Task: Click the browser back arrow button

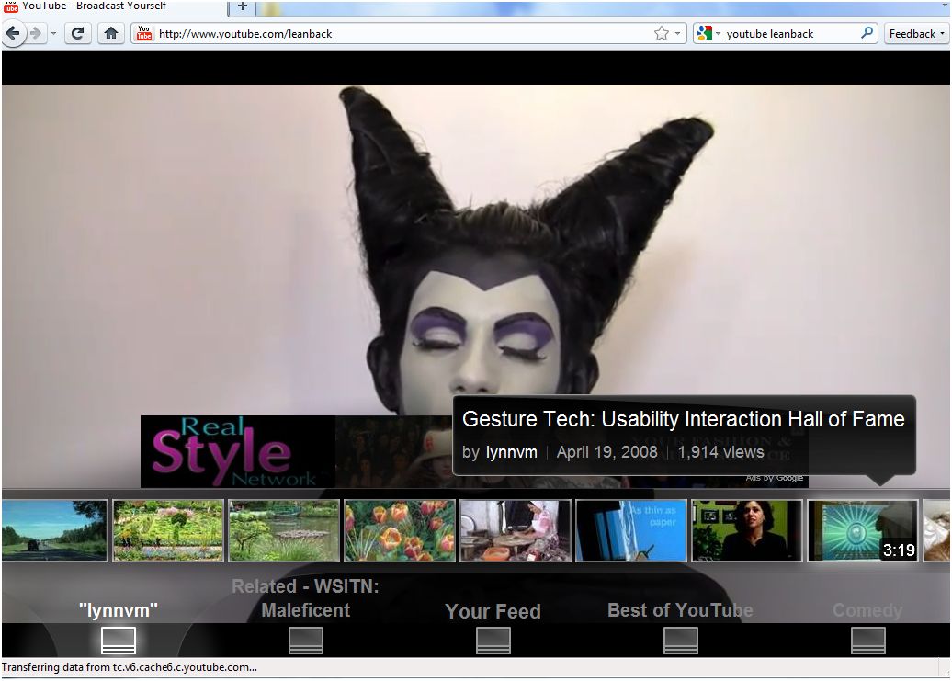Action: tap(14, 33)
